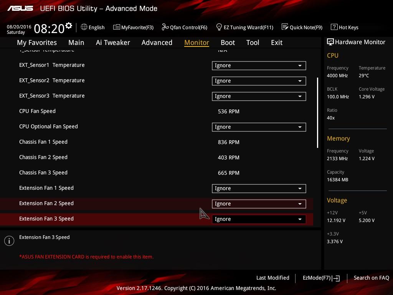Click the 100.0 MHz BCLK value
The image size is (393, 295).
coord(338,96)
